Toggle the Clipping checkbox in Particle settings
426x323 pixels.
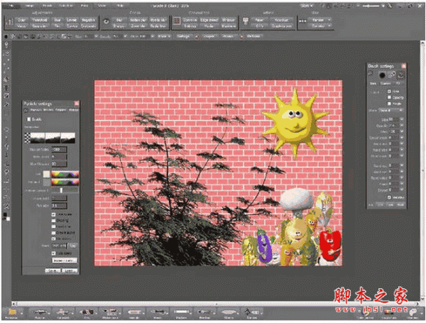(x=53, y=221)
